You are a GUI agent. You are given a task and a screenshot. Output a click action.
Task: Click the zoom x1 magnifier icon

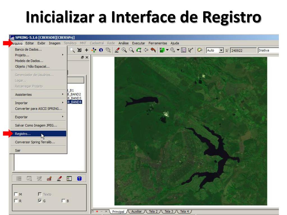click(x=172, y=50)
